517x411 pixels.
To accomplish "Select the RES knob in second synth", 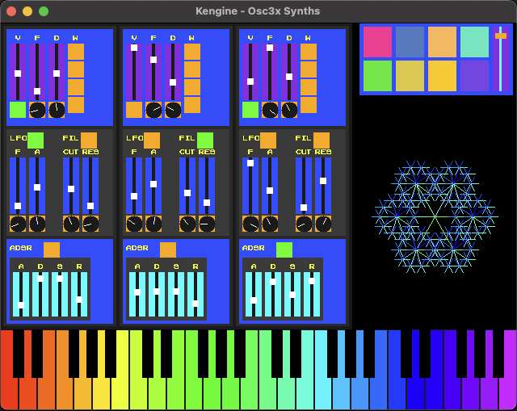I will 207,224.
